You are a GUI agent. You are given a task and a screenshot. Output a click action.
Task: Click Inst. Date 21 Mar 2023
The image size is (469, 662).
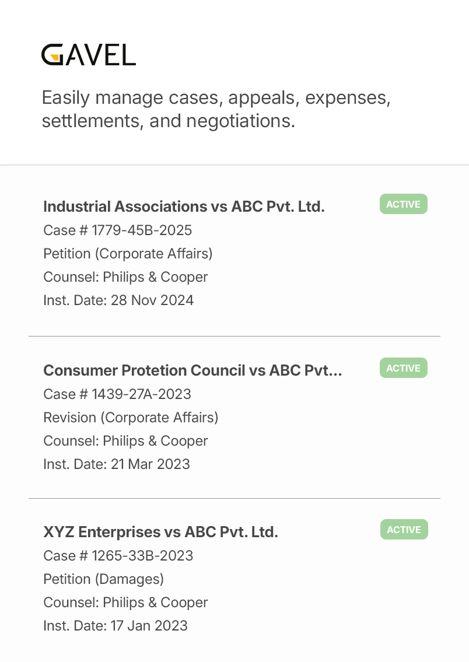pos(117,464)
